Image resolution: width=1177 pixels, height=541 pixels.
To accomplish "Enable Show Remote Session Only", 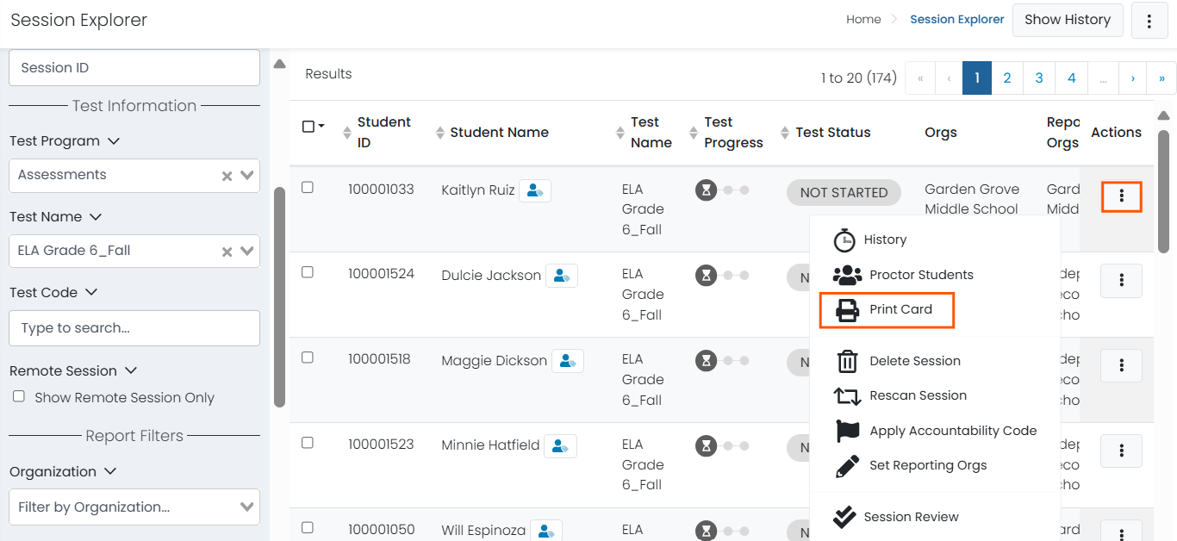I will pos(19,396).
